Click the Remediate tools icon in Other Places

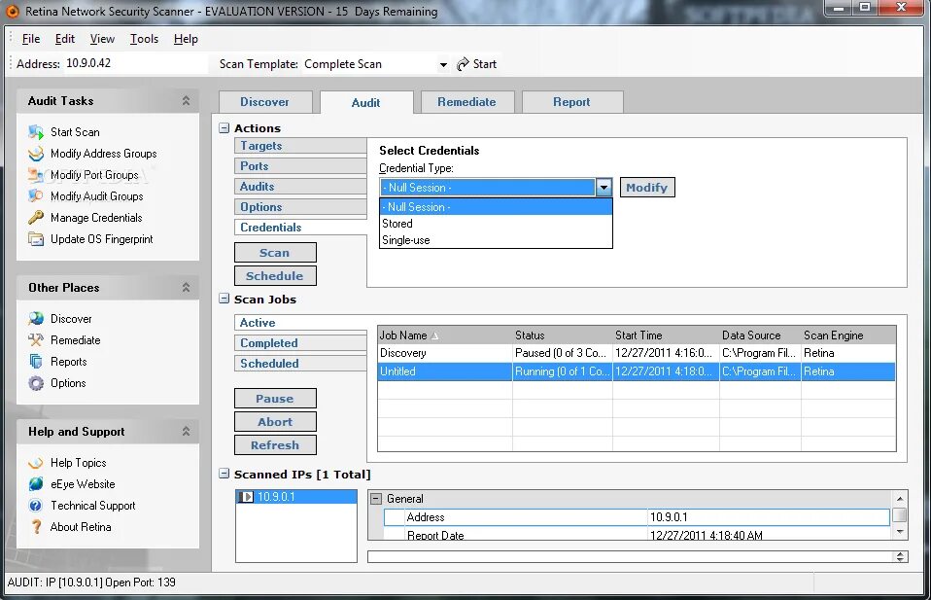[36, 339]
